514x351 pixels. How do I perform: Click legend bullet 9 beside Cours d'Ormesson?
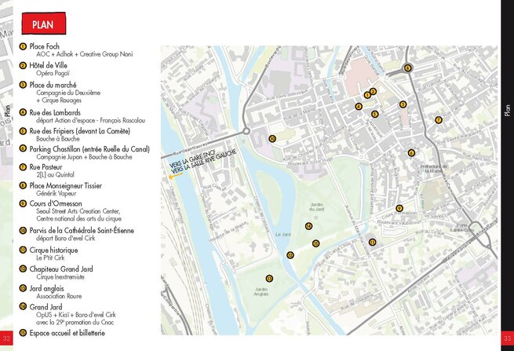pos(23,203)
